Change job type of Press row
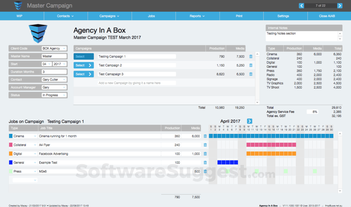The image size is (351, 207). coord(25,172)
